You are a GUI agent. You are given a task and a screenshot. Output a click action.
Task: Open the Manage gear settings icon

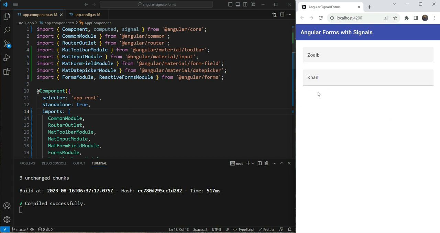(x=7, y=220)
